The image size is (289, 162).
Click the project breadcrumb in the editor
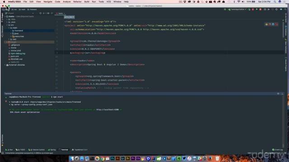coord(69,17)
